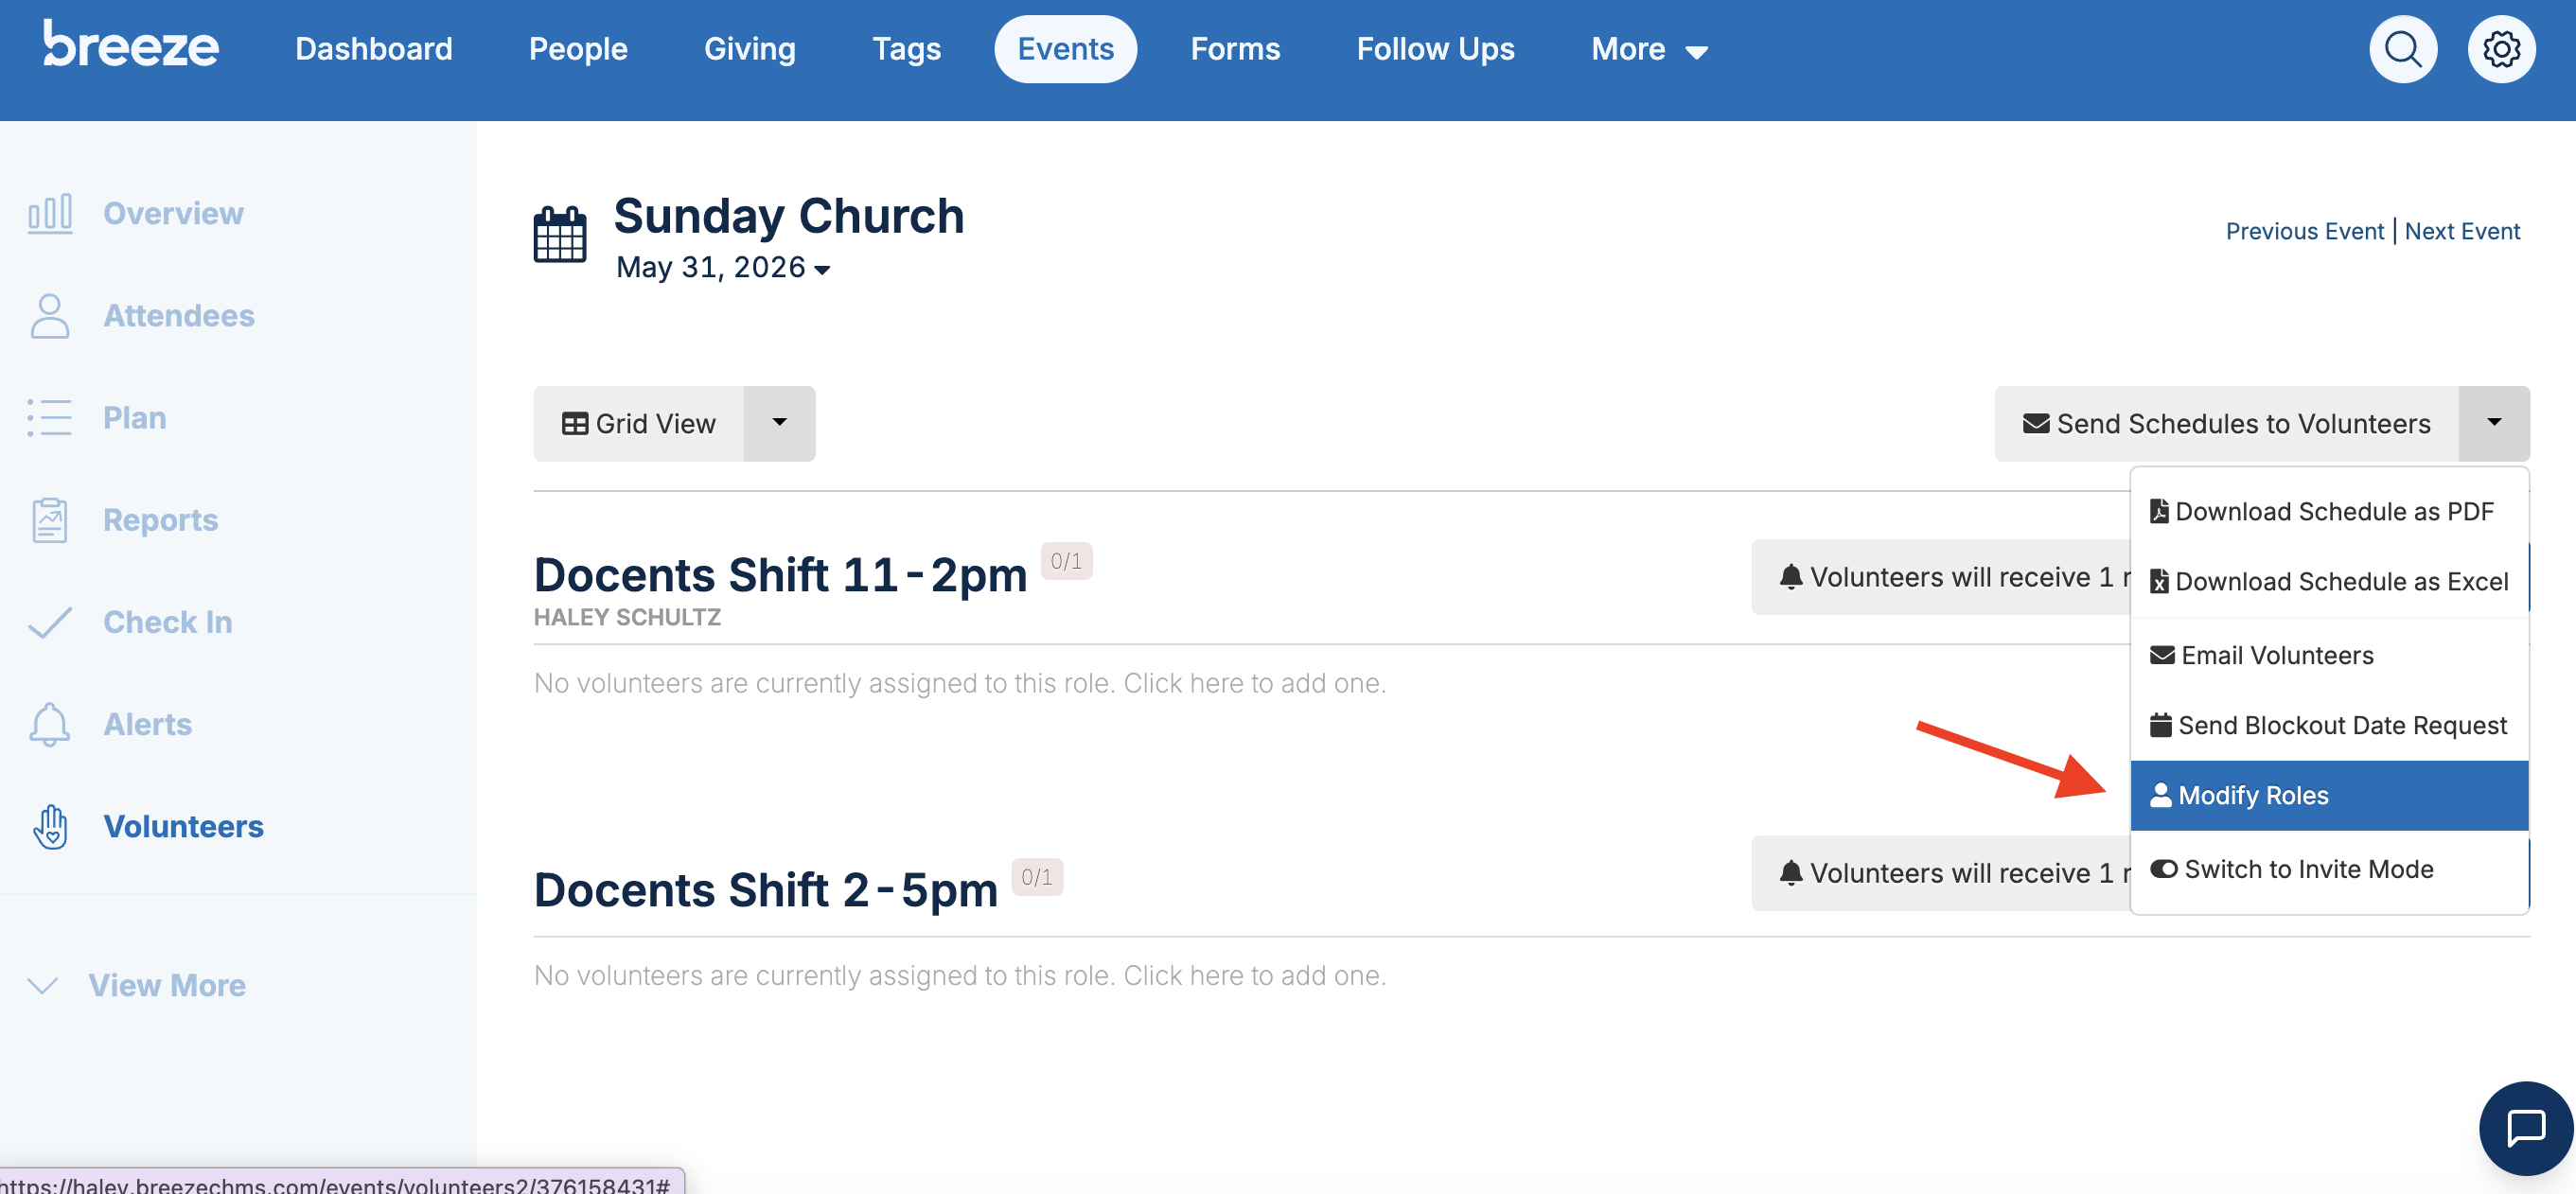Open reminder settings for Docents Shift 11-2pm
The width and height of the screenshot is (2576, 1194).
pyautogui.click(x=1942, y=577)
